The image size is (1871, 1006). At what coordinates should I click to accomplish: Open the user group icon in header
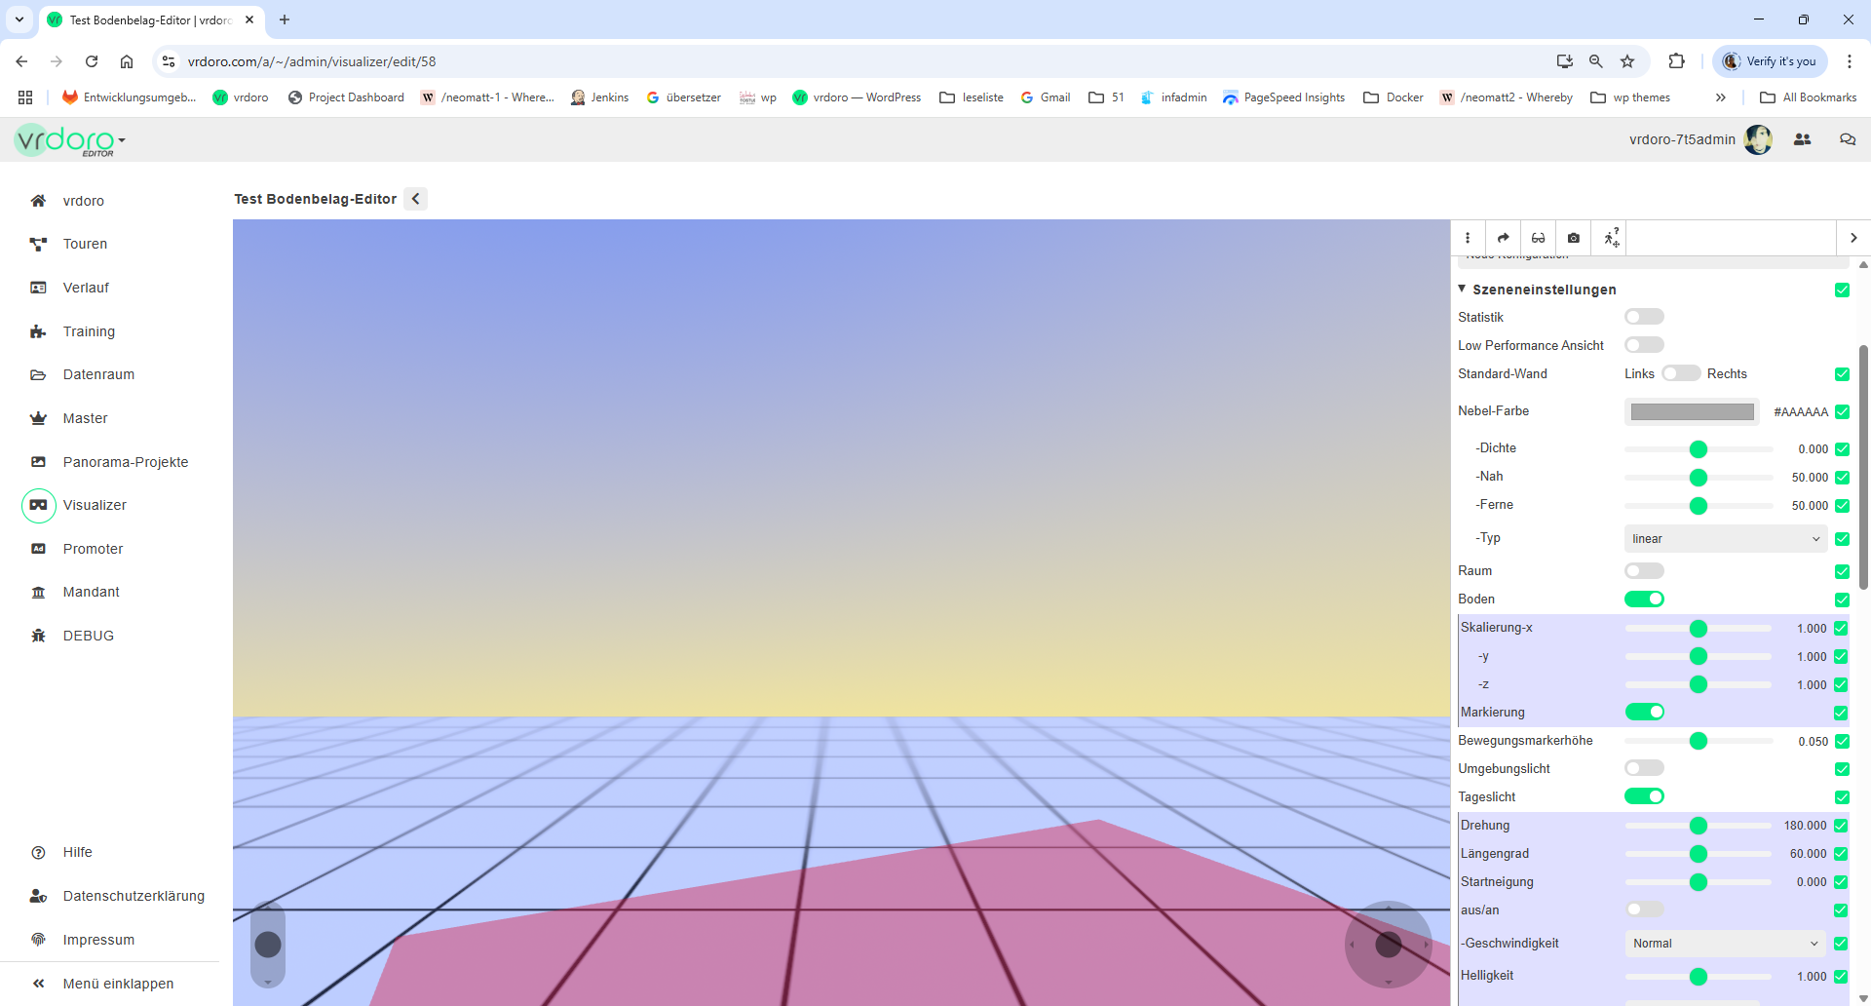1802,139
